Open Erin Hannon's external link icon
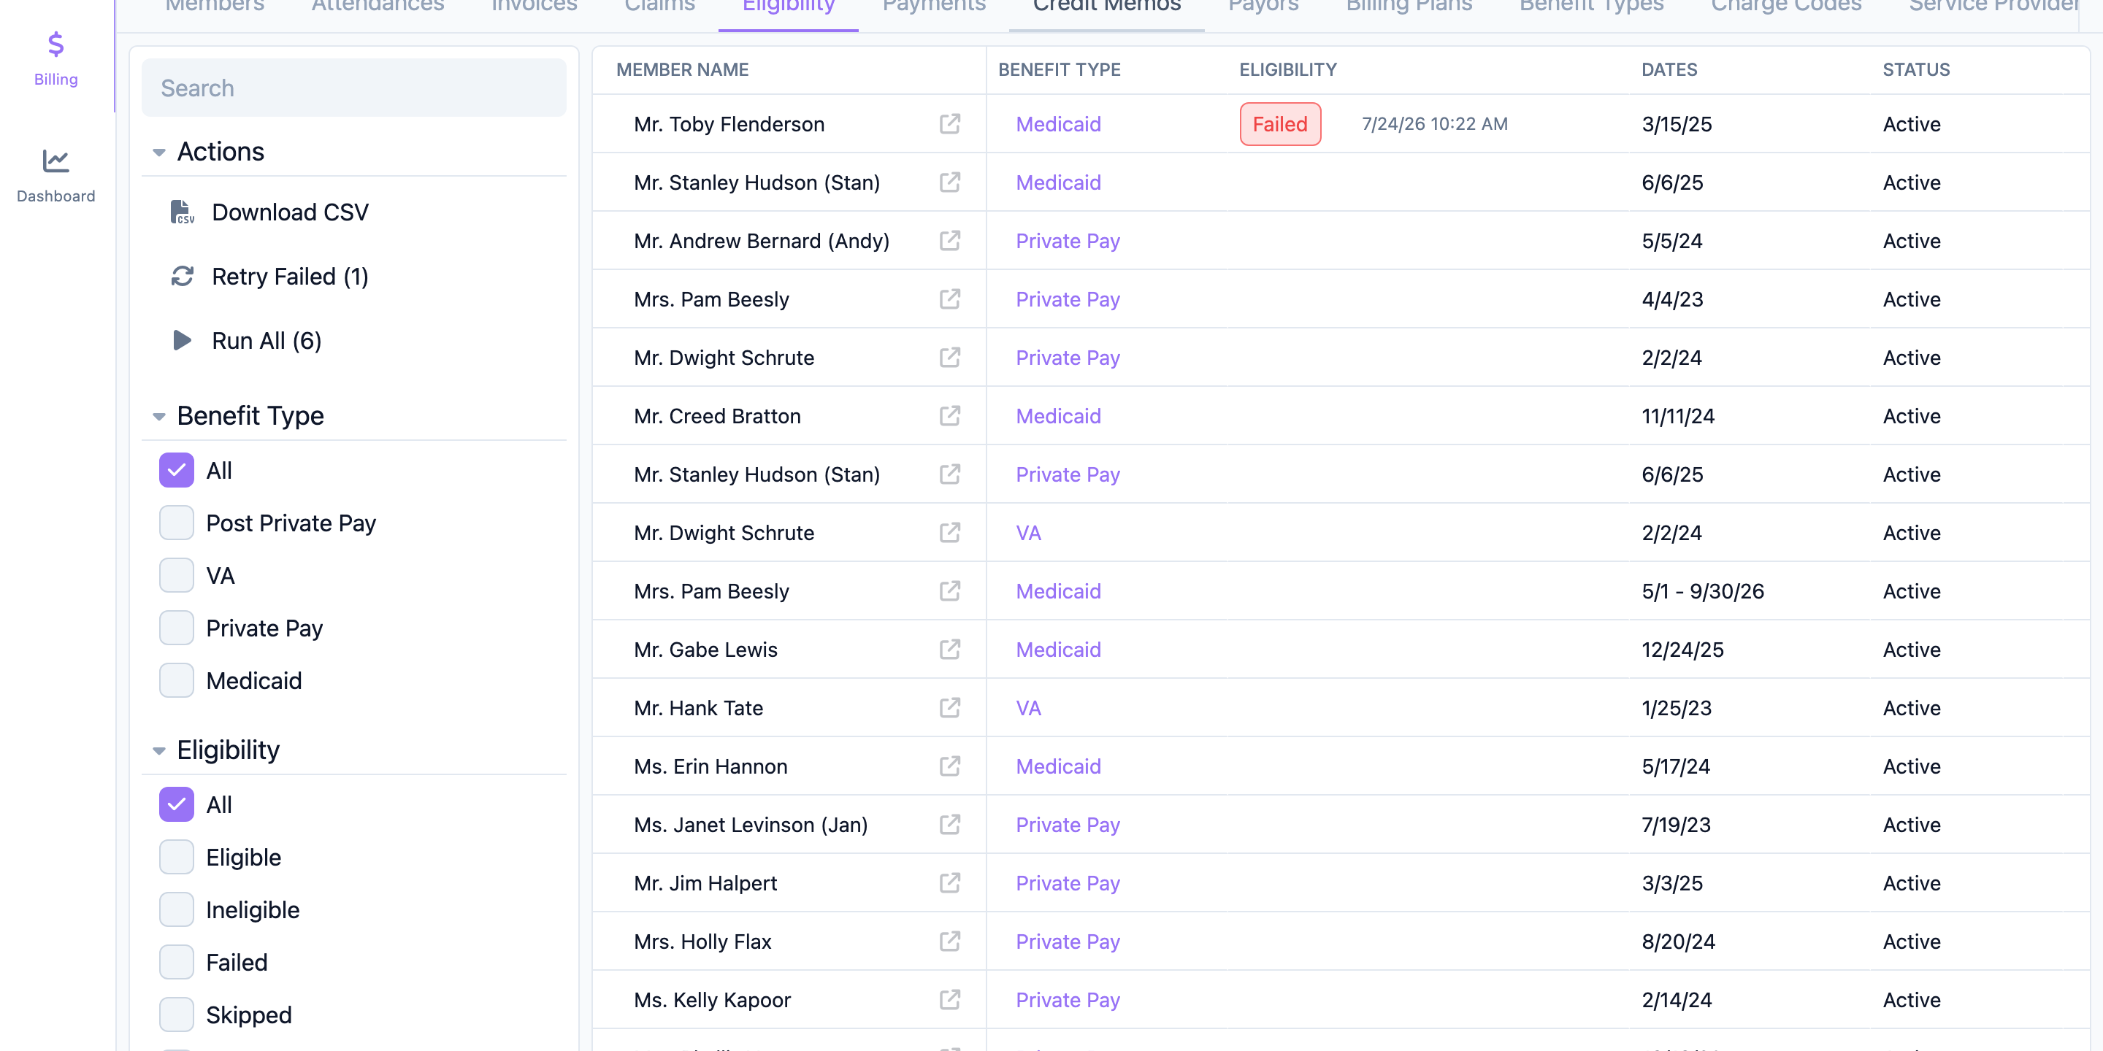Viewport: 2103px width, 1051px height. tap(949, 766)
